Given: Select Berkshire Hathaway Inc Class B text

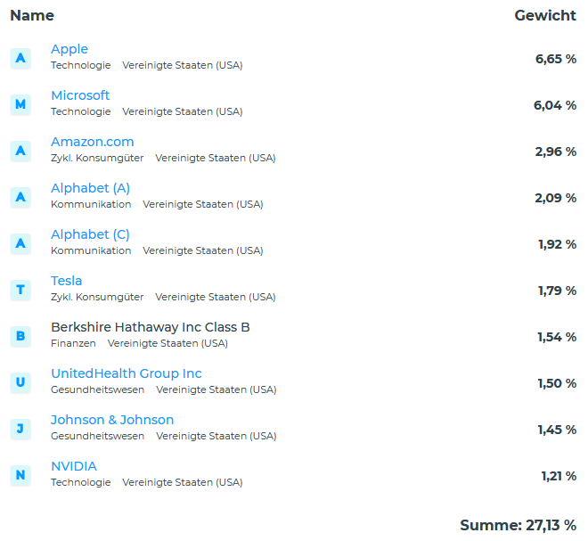Looking at the screenshot, I should click(151, 327).
